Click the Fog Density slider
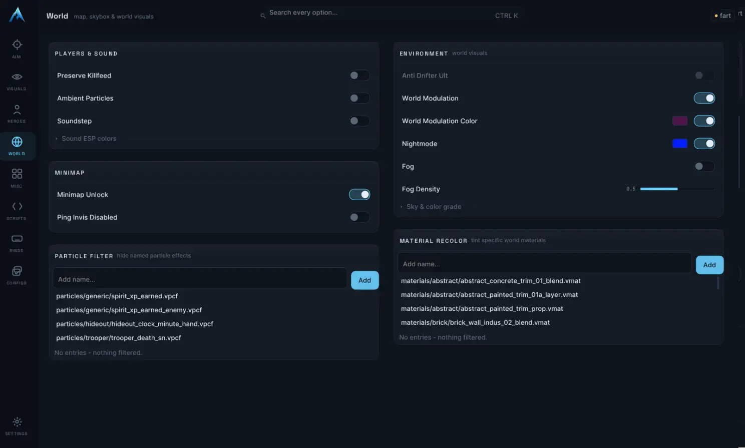This screenshot has width=745, height=448. (677, 189)
